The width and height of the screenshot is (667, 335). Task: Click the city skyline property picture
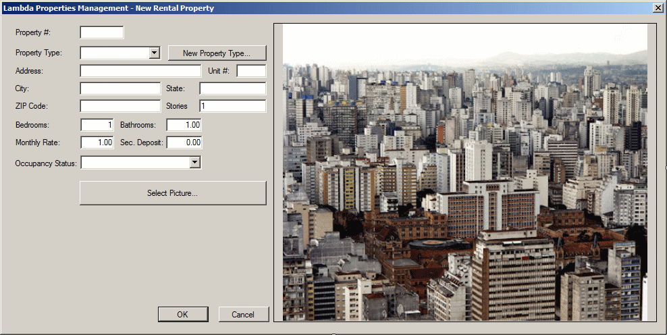click(465, 172)
